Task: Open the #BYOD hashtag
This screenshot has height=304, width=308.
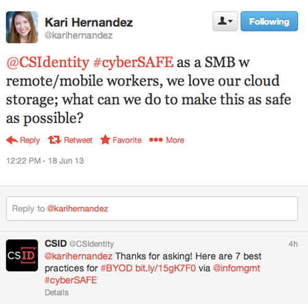Action: [x=116, y=268]
